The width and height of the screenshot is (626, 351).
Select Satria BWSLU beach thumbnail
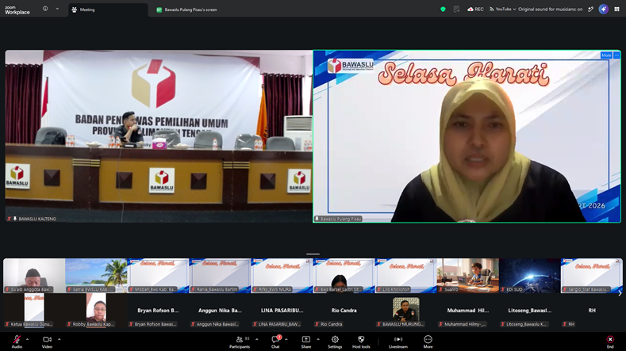(96, 276)
